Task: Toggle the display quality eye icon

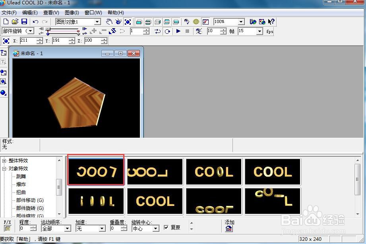Action: coord(187,22)
